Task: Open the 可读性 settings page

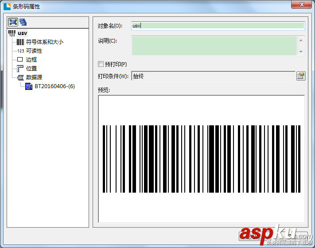Action: (x=34, y=51)
